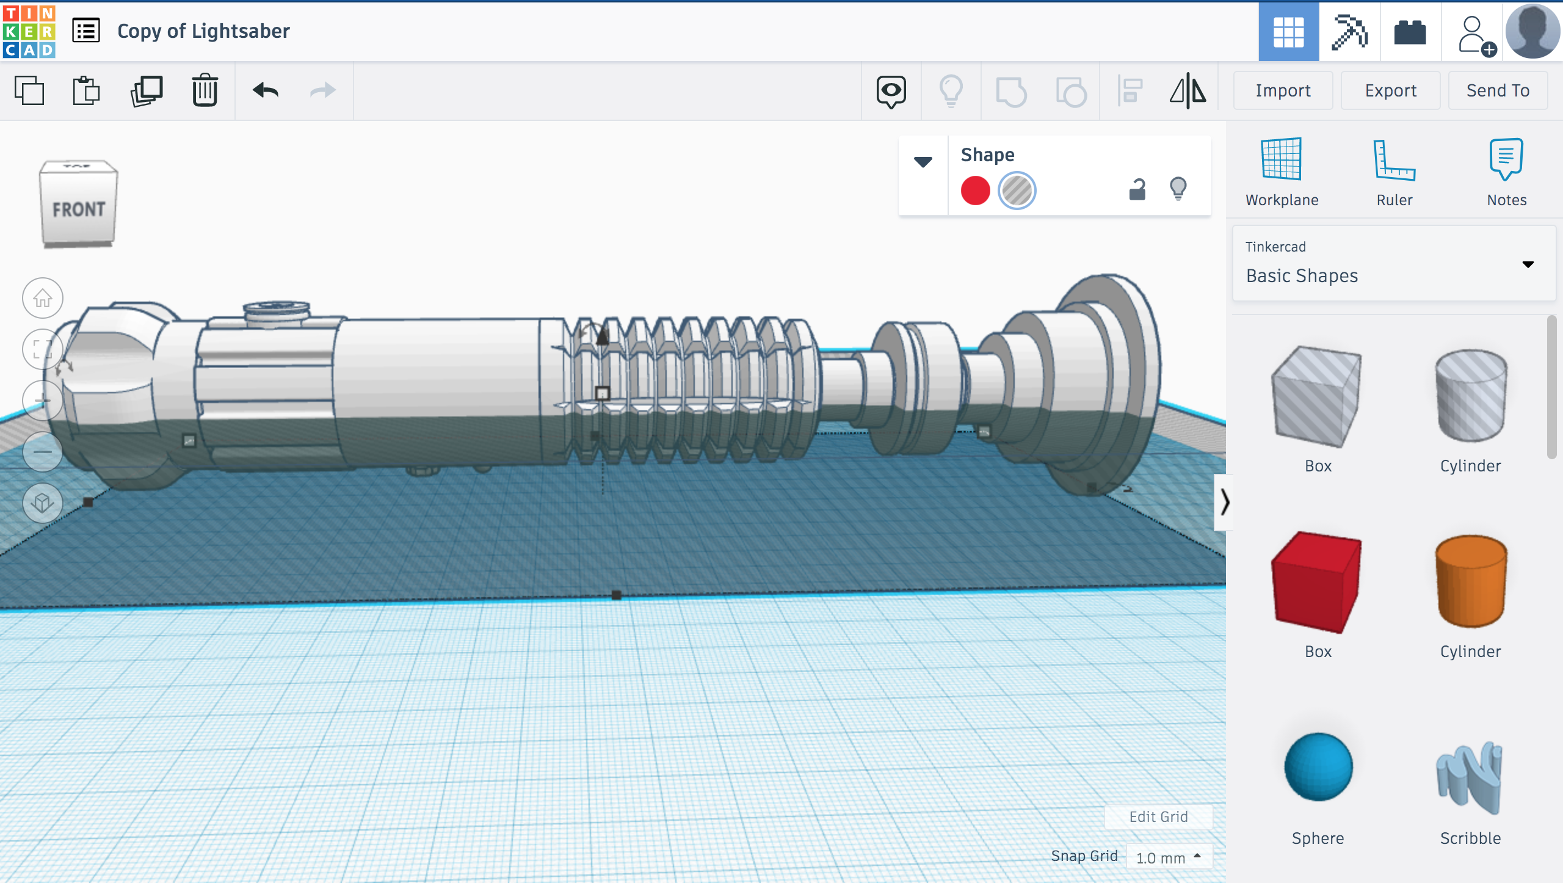The width and height of the screenshot is (1563, 883).
Task: Toggle the shape lock icon
Action: pos(1137,189)
